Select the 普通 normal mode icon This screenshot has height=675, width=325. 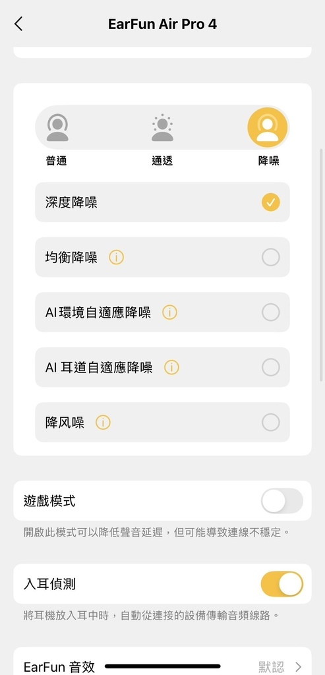coord(57,127)
